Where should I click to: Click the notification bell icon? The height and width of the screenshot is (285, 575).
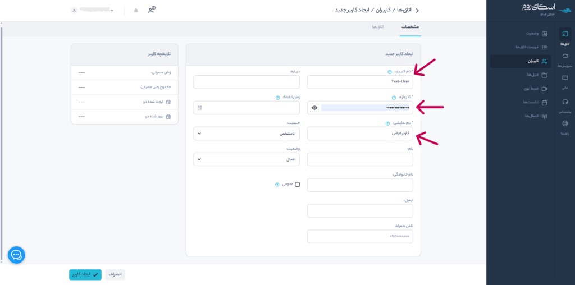pyautogui.click(x=136, y=11)
